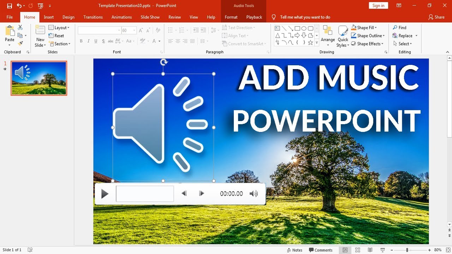Toggle Strikethrough formatting
Image resolution: width=452 pixels, height=254 pixels.
111,41
